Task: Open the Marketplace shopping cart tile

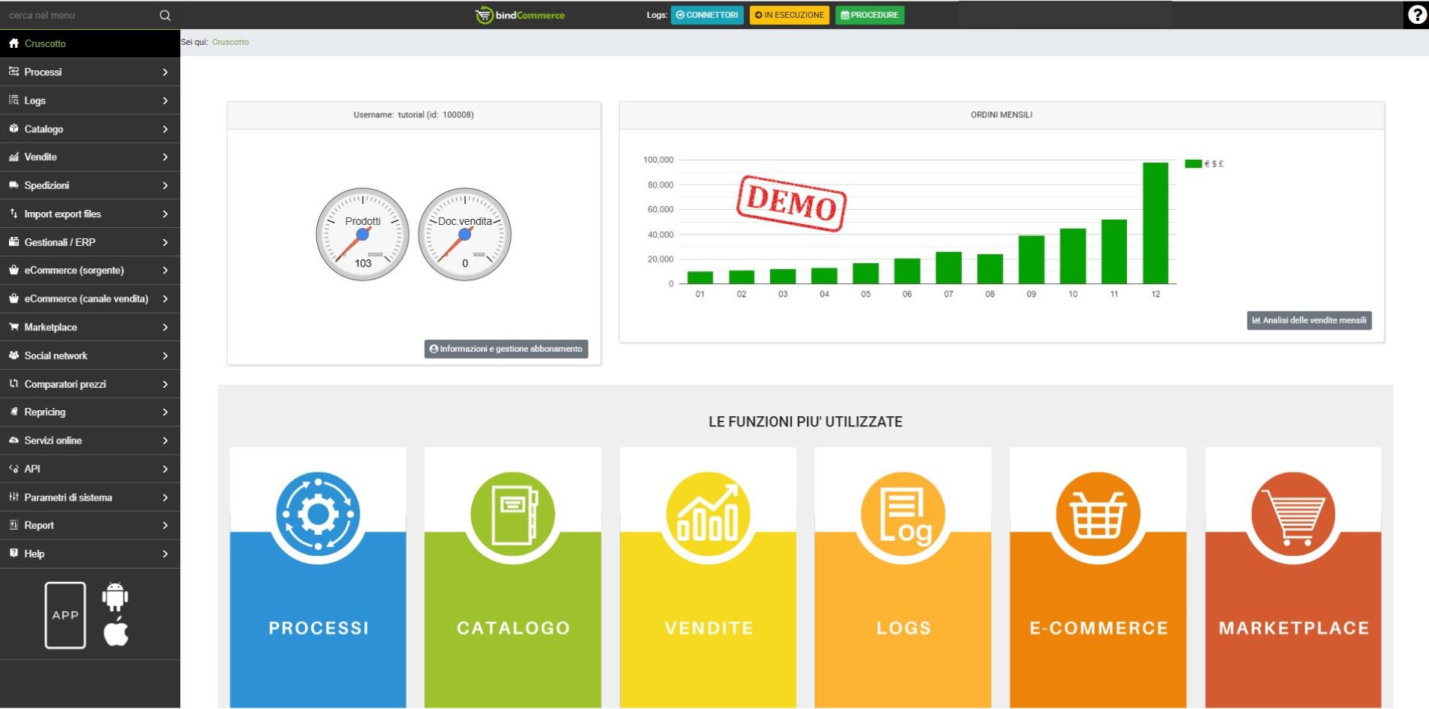Action: 1293,516
